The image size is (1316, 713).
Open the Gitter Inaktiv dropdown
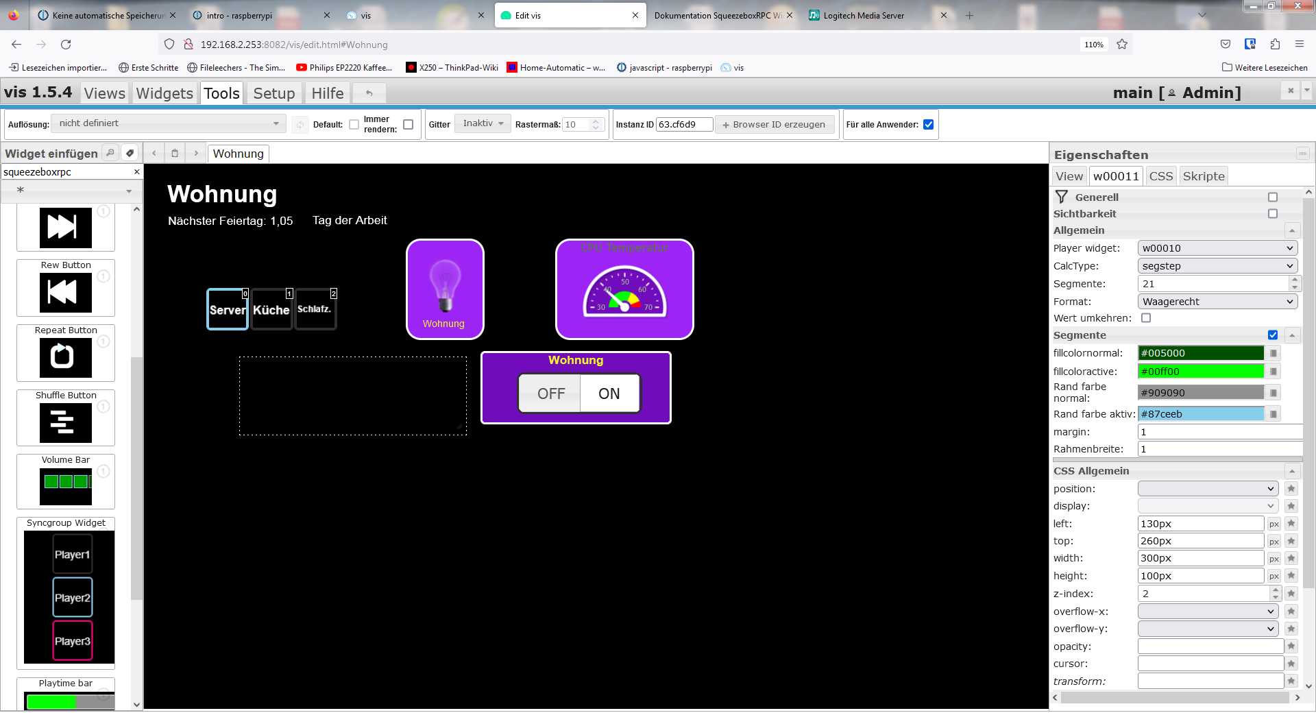(x=483, y=123)
